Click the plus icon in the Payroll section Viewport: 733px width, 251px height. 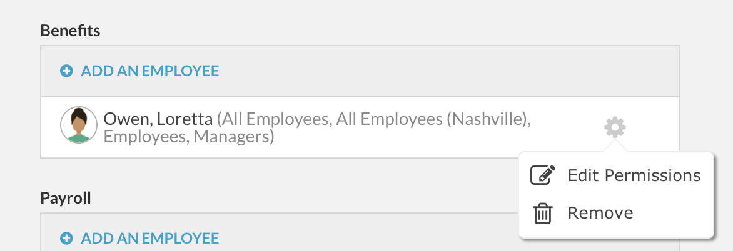[66, 239]
